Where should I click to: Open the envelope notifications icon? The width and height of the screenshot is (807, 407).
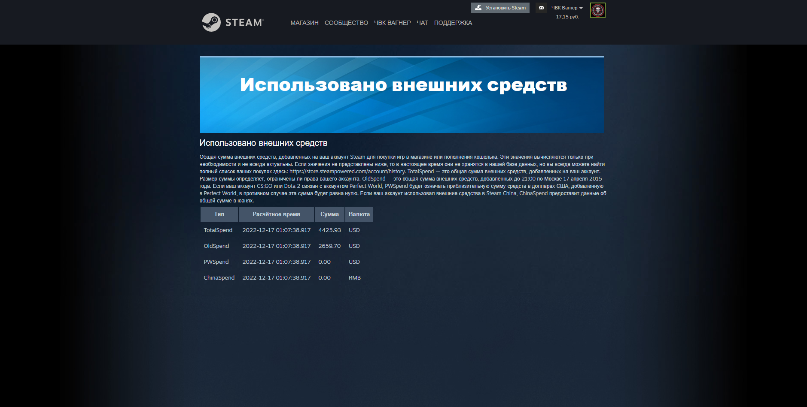(541, 8)
